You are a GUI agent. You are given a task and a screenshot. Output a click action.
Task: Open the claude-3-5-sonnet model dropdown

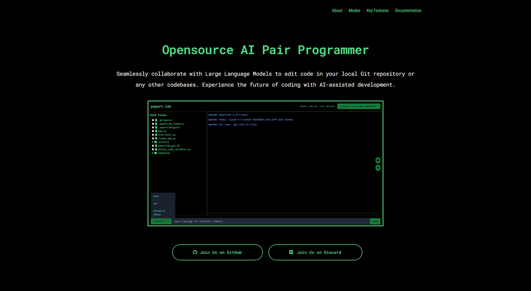(x=359, y=106)
